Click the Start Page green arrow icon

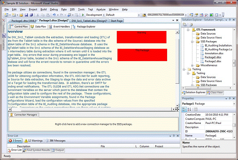[211, 15]
